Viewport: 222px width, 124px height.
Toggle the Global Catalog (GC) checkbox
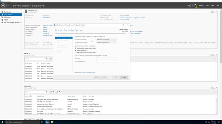(x=76, y=50)
